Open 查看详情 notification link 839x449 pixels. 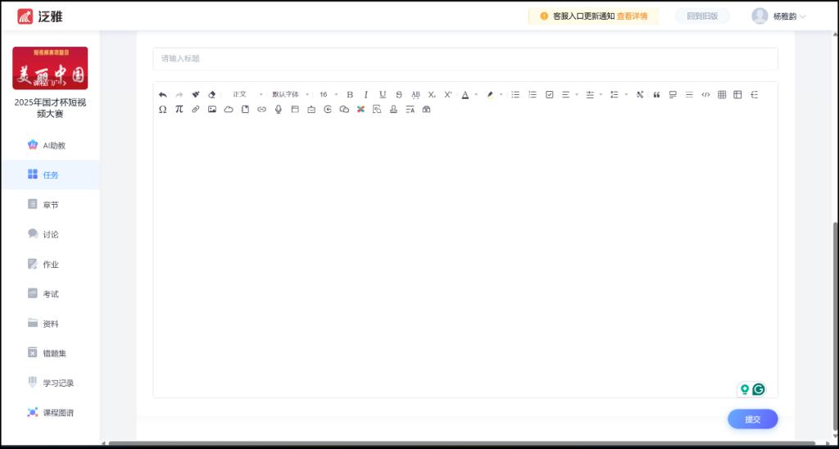[632, 16]
